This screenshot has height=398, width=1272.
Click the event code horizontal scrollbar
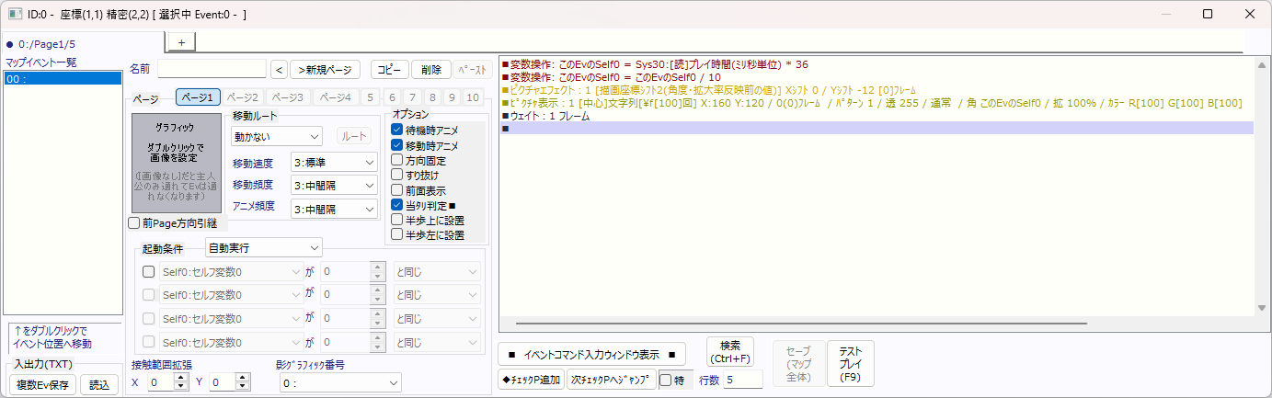click(x=801, y=323)
